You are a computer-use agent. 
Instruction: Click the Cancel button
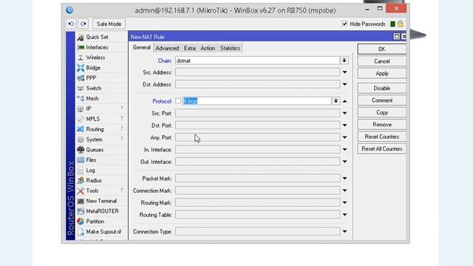(x=382, y=61)
